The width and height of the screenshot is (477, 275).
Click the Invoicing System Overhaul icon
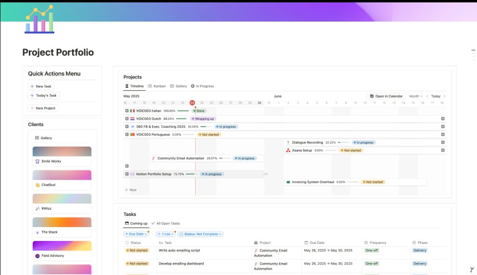coord(288,182)
